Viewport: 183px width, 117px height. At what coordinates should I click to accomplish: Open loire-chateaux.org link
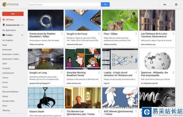click(148, 44)
